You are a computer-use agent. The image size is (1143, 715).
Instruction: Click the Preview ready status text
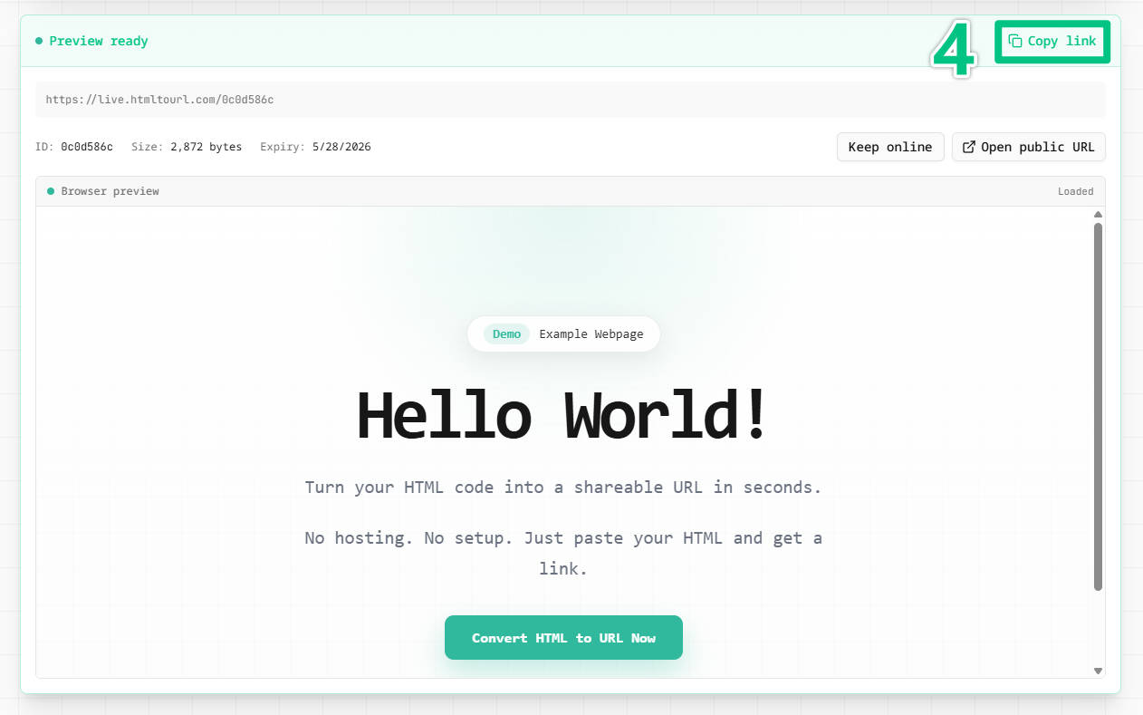(99, 41)
